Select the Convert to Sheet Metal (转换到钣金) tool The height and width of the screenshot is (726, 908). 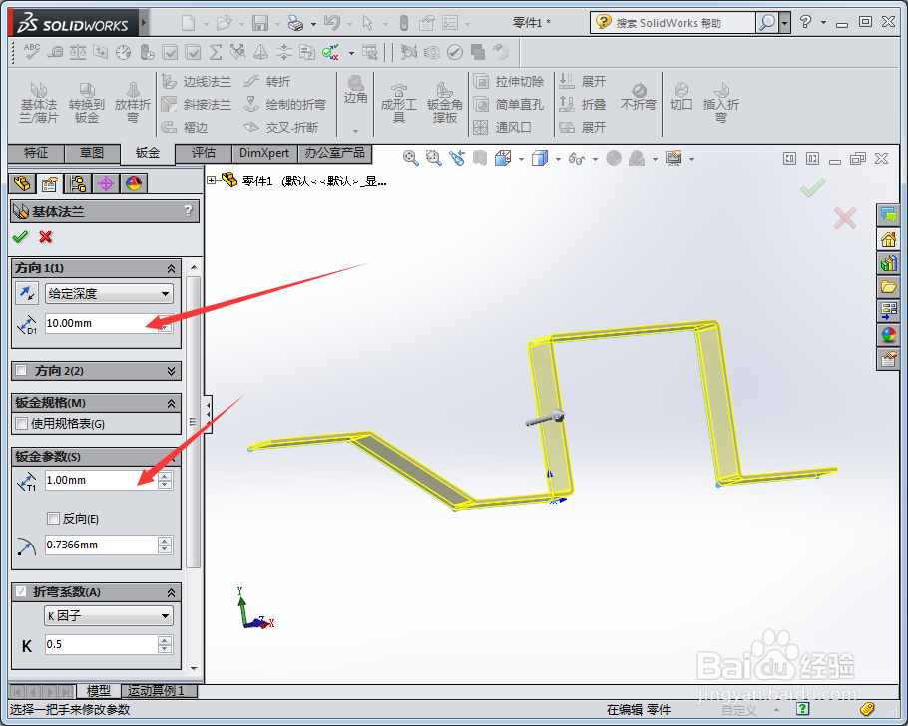[x=86, y=102]
